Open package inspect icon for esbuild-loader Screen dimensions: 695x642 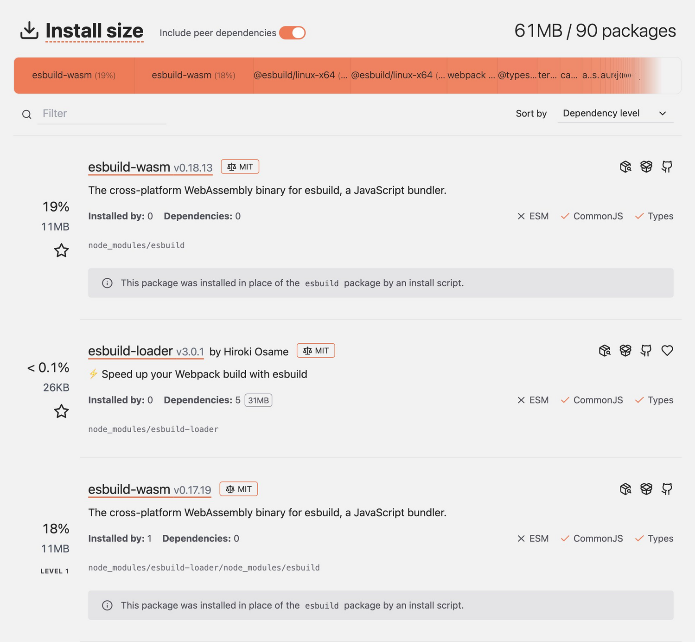(605, 351)
